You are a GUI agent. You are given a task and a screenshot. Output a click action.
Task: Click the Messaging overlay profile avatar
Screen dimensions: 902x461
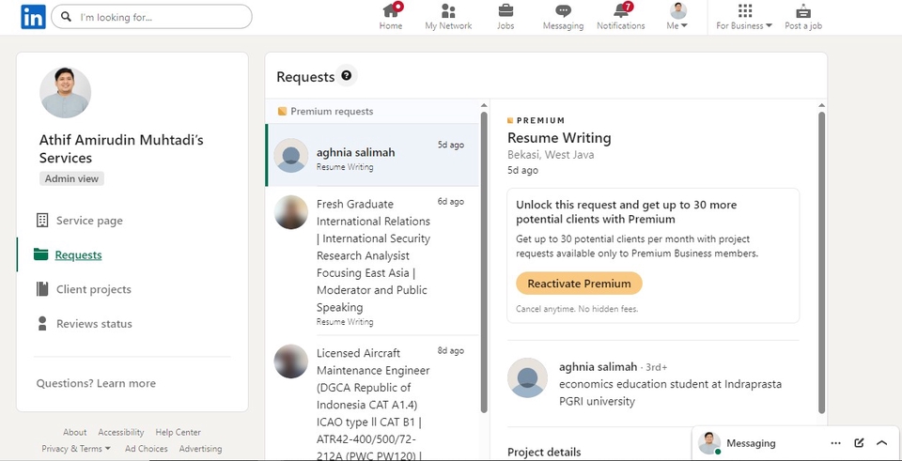pyautogui.click(x=708, y=443)
